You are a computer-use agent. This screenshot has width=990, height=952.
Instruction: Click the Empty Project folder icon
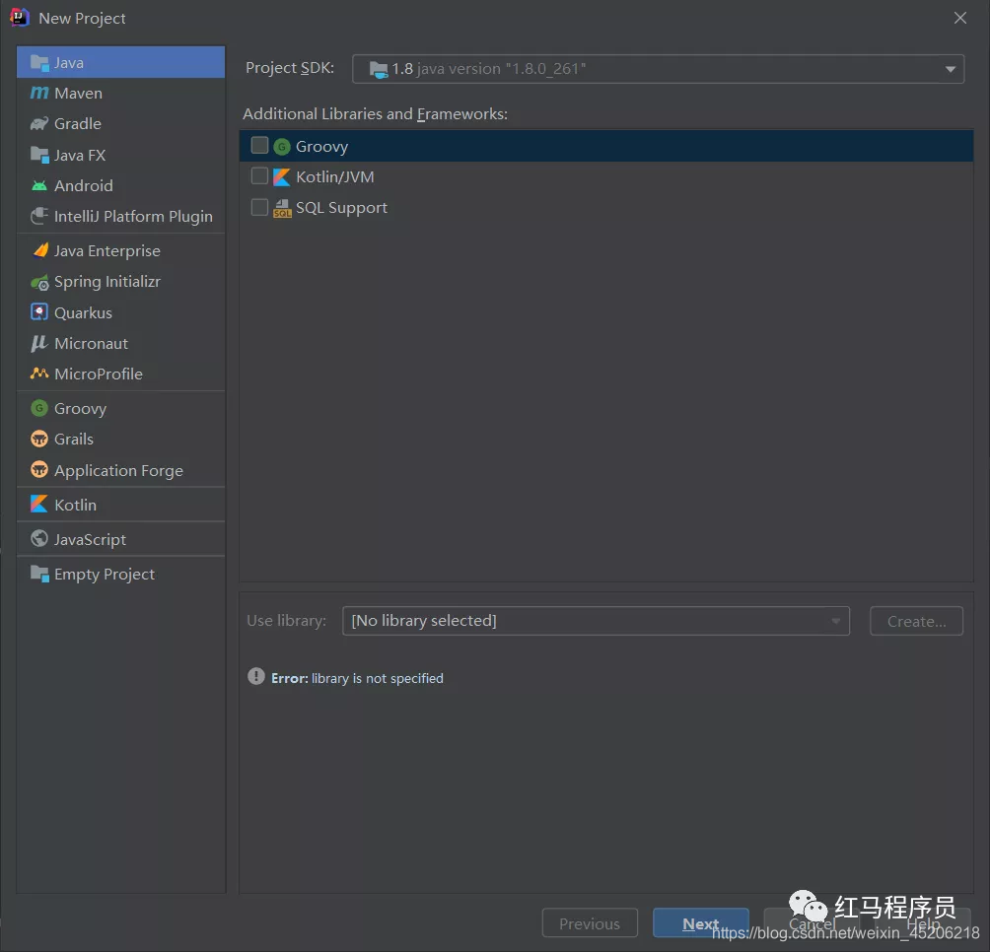[39, 575]
